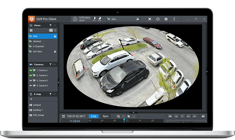Click the Sync button
235x140 pixels.
tap(105, 116)
